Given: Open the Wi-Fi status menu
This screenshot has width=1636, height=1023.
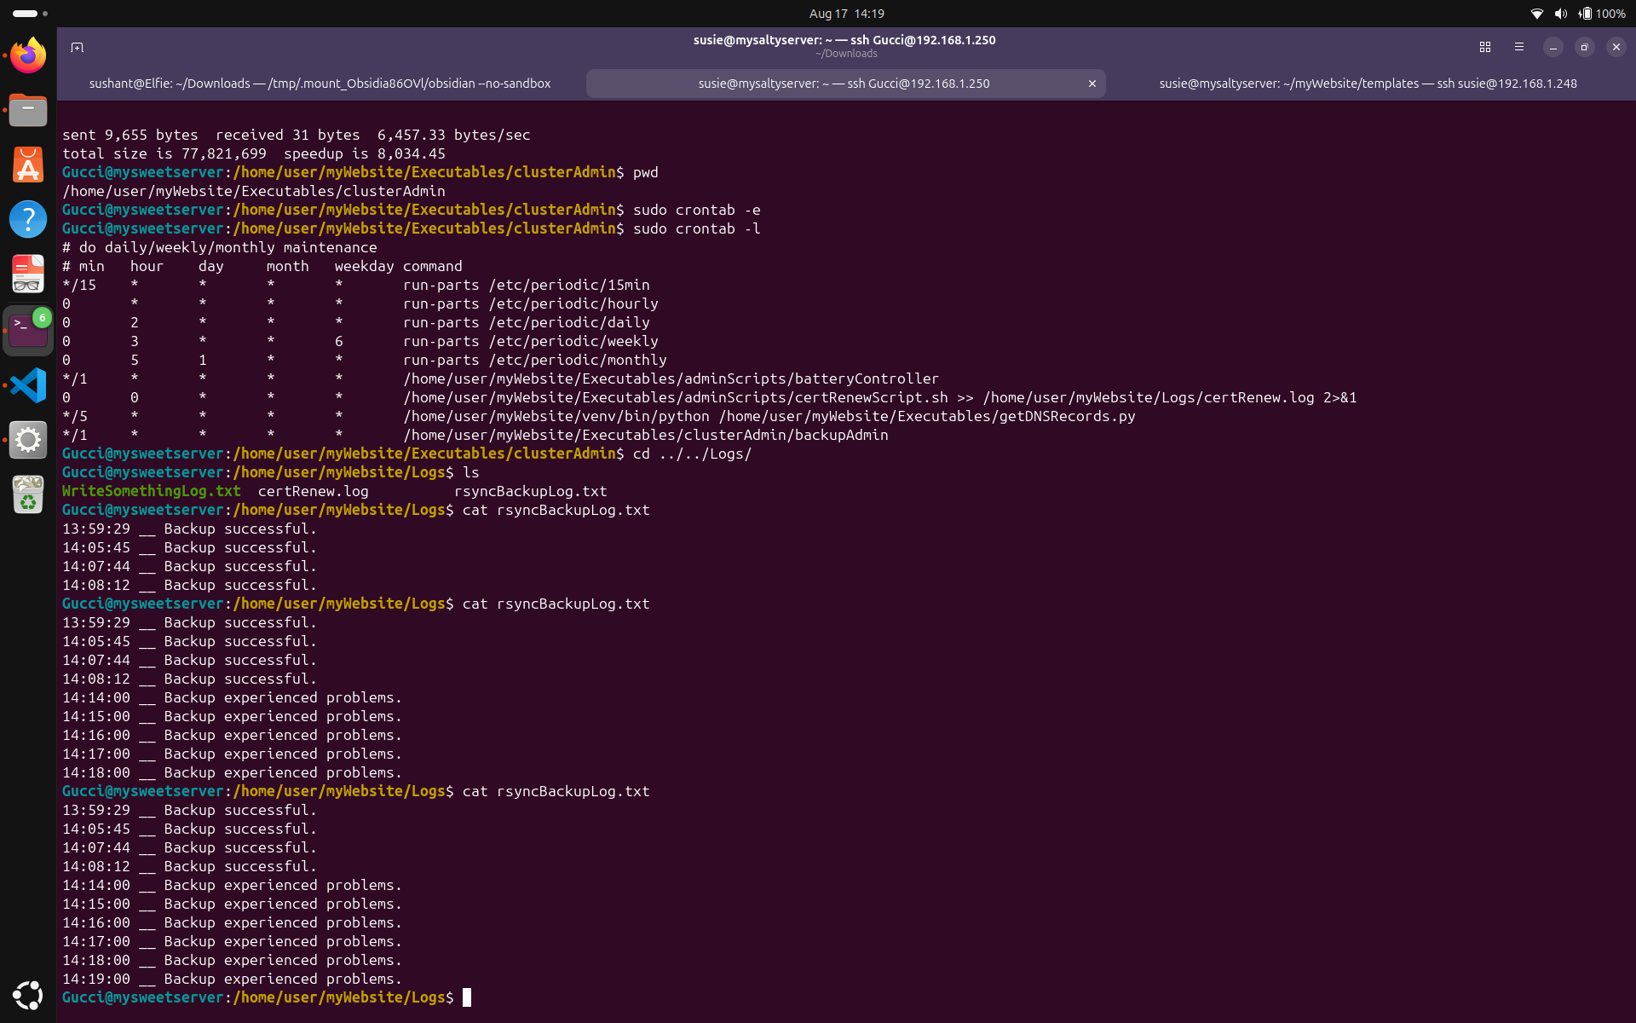Looking at the screenshot, I should point(1536,14).
